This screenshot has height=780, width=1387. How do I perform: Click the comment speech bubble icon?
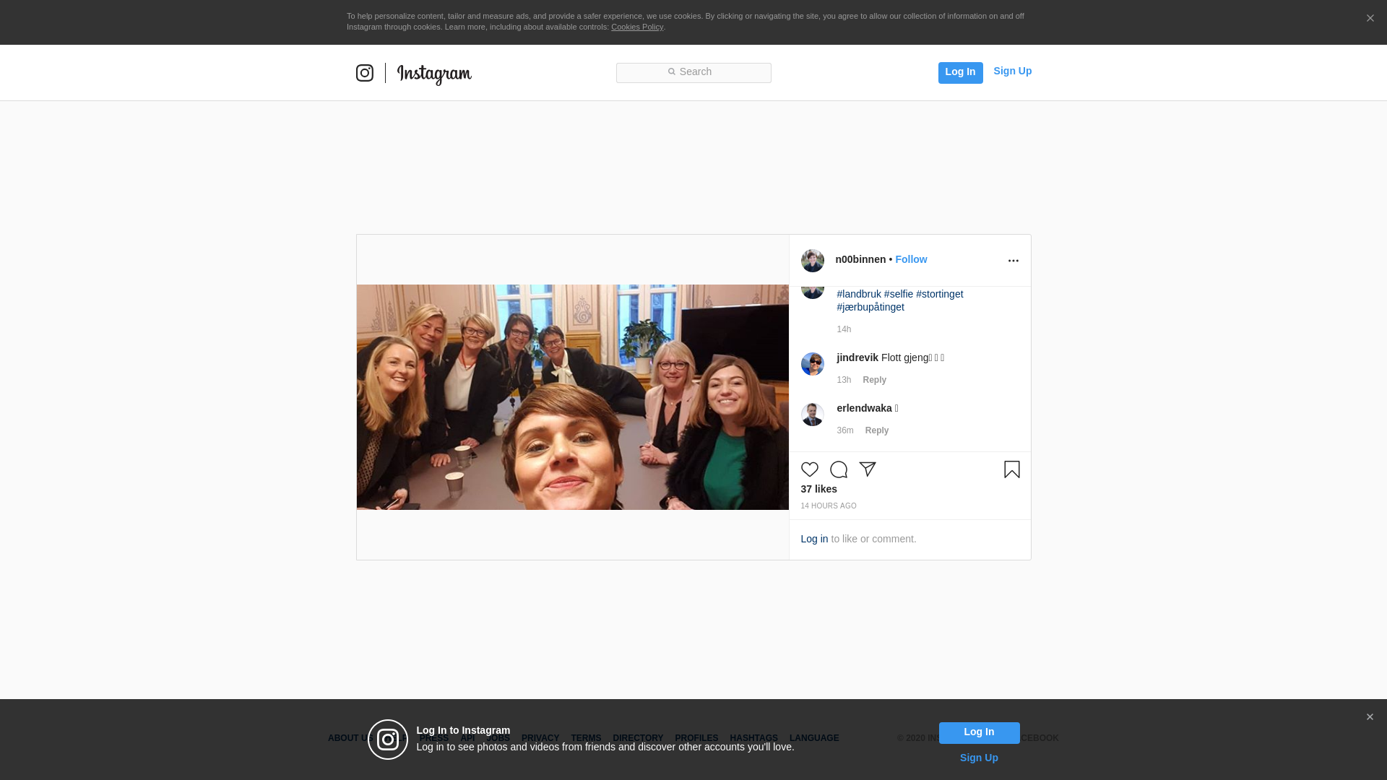(838, 469)
